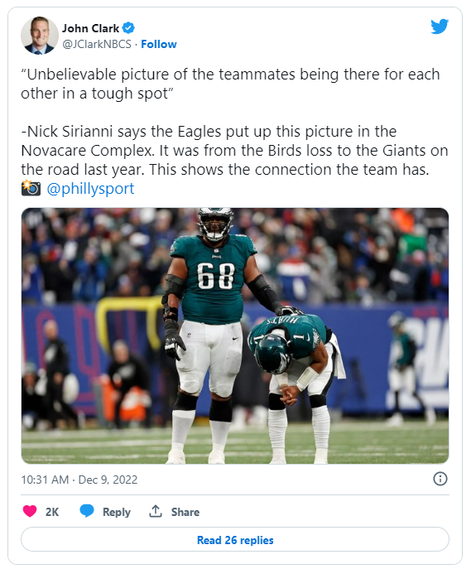Open the Eagles players photo
The width and height of the screenshot is (471, 569).
pyautogui.click(x=235, y=335)
